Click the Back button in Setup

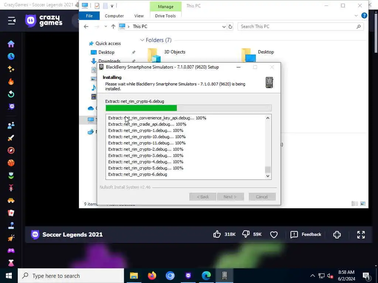coord(203,197)
